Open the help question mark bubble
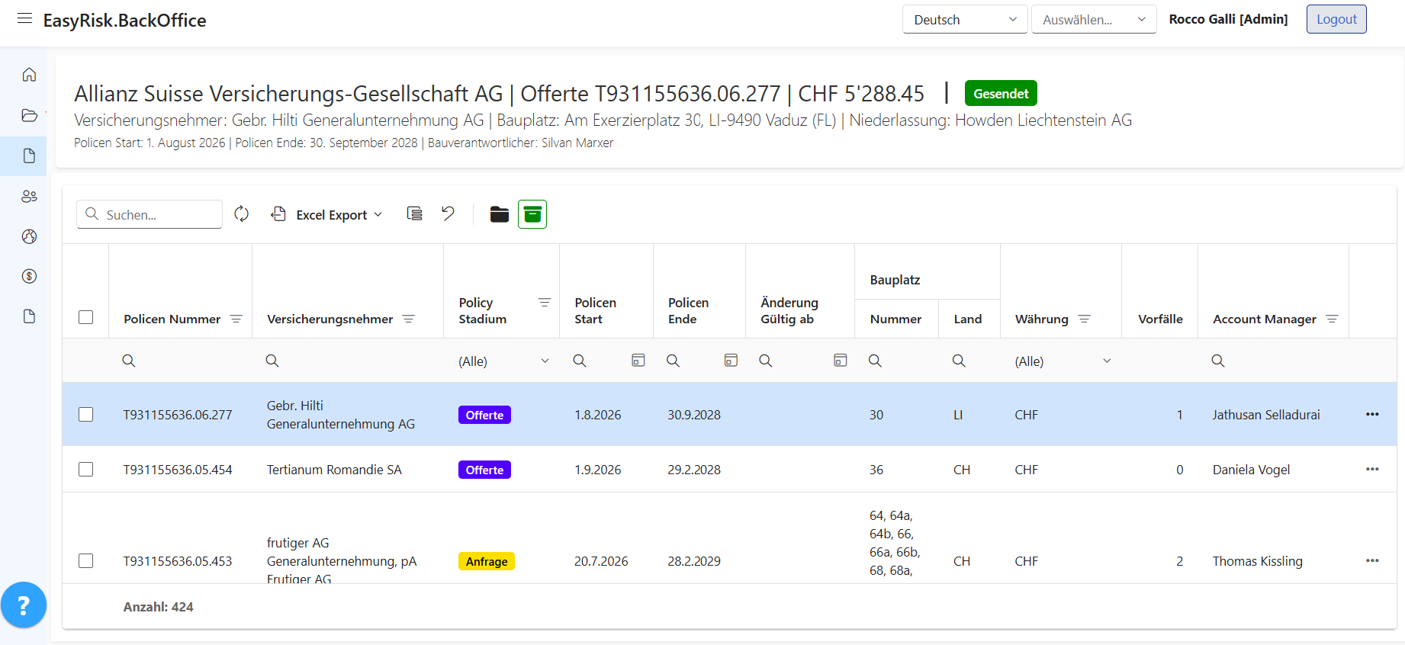Viewport: 1405px width, 645px height. 24,605
